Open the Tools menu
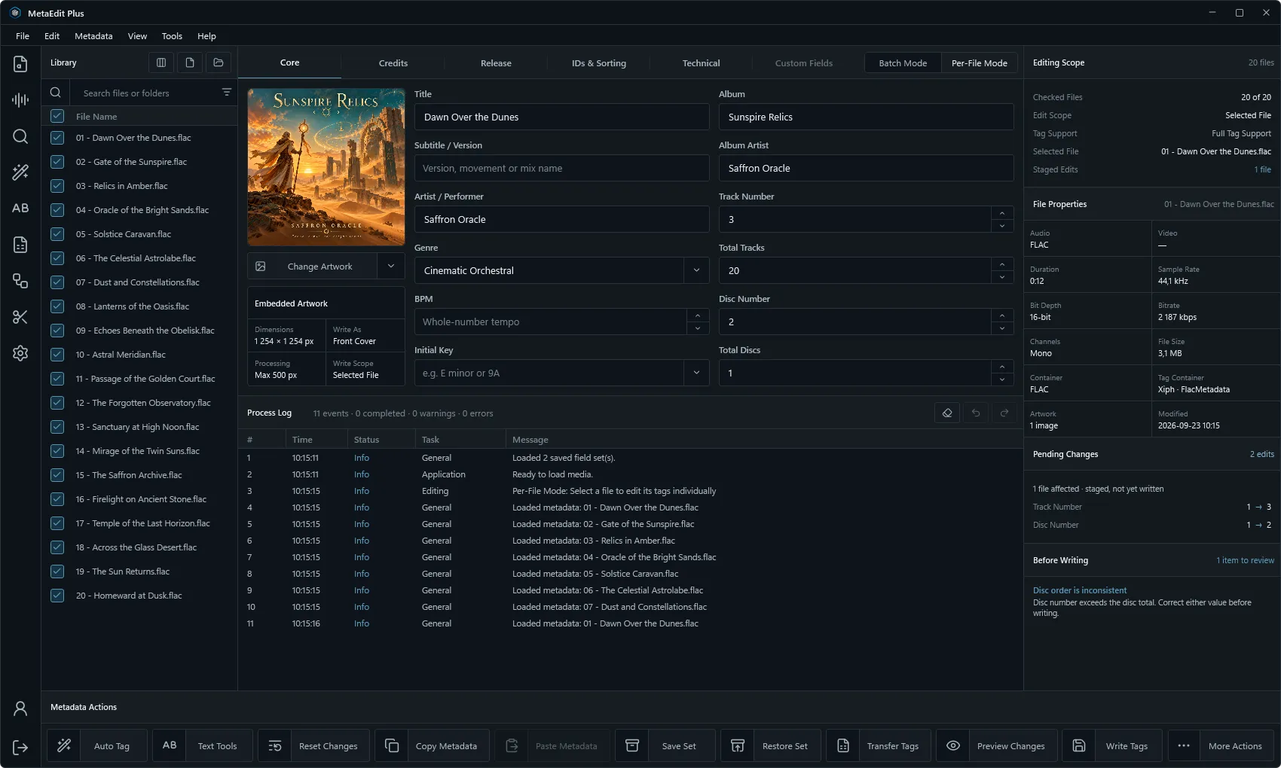 [x=172, y=36]
